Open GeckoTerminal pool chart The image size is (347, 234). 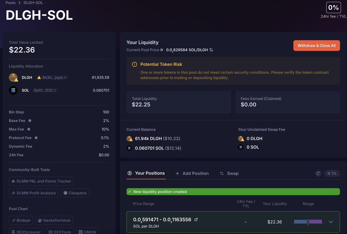click(54, 220)
